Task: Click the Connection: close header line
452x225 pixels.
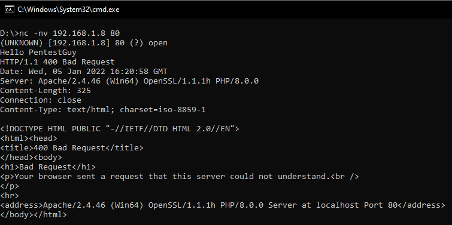Action: 41,100
